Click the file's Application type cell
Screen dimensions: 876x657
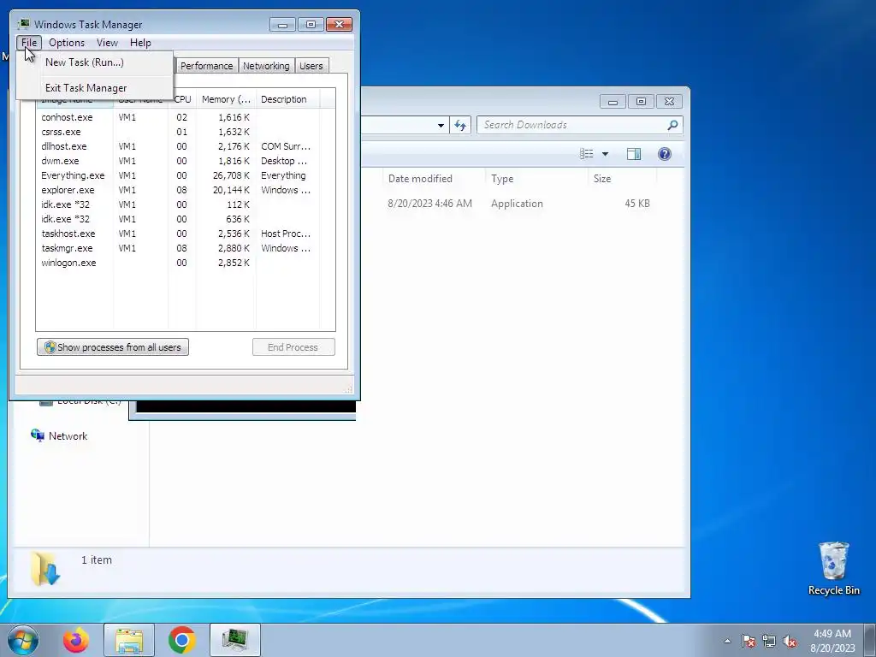[x=517, y=204]
